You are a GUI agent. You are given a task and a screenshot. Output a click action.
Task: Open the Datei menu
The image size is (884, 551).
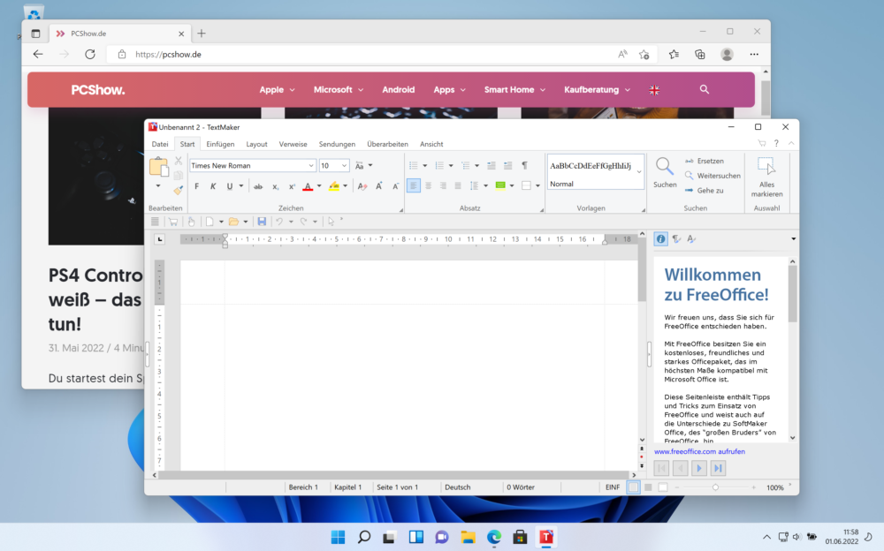(159, 144)
